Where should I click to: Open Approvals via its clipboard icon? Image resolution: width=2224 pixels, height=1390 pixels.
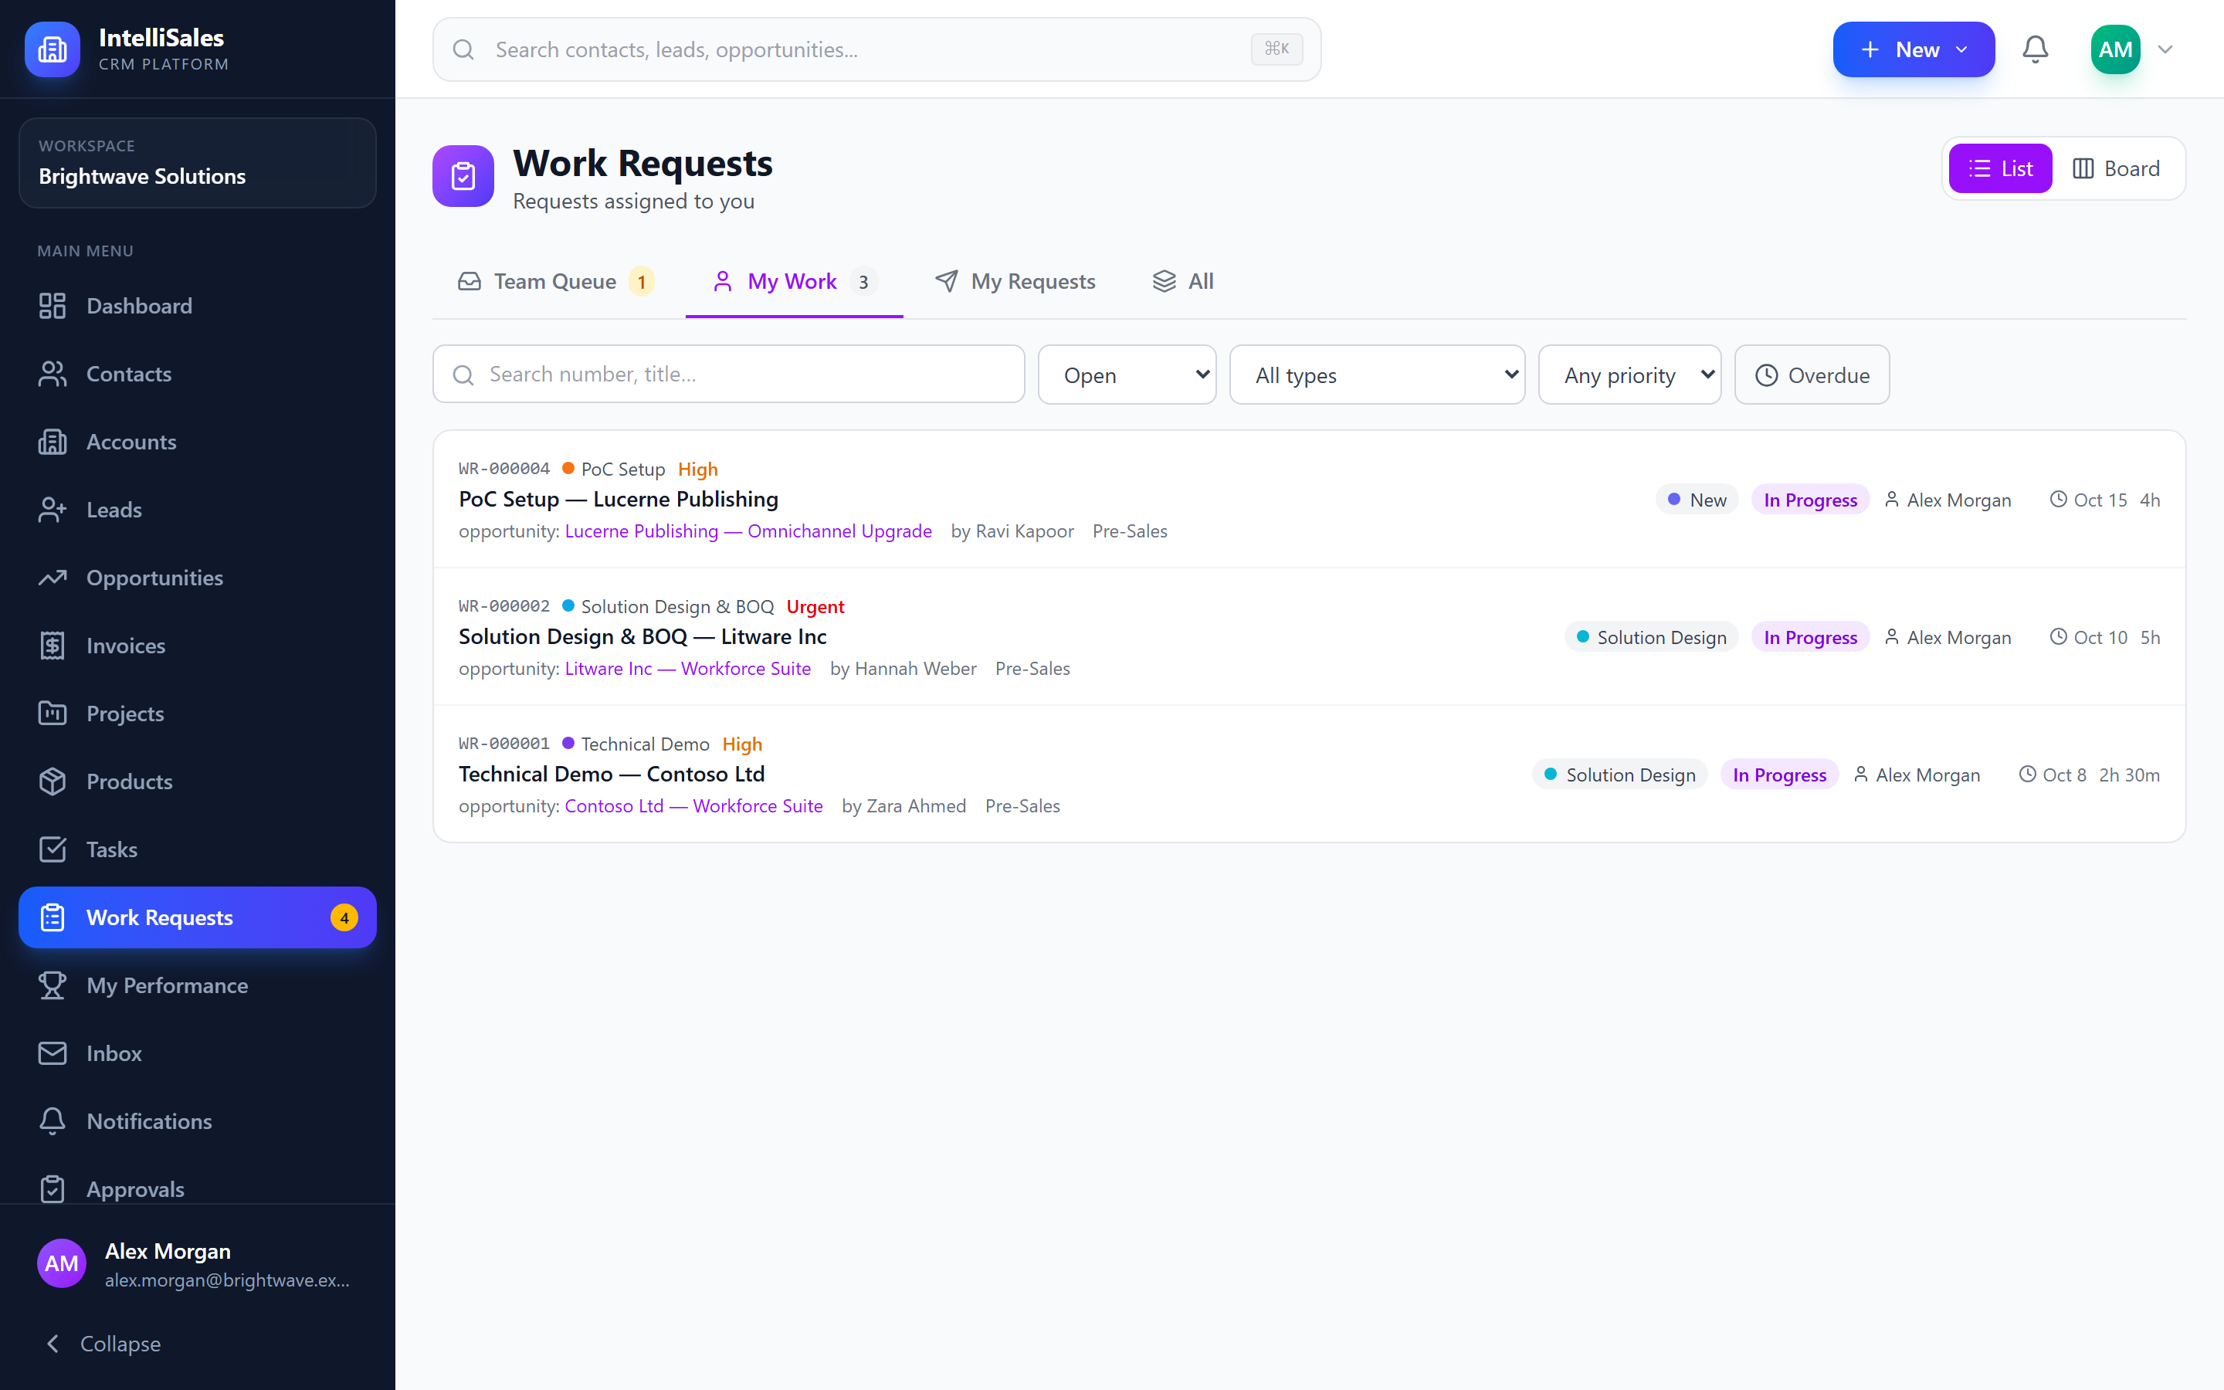pyautogui.click(x=53, y=1188)
